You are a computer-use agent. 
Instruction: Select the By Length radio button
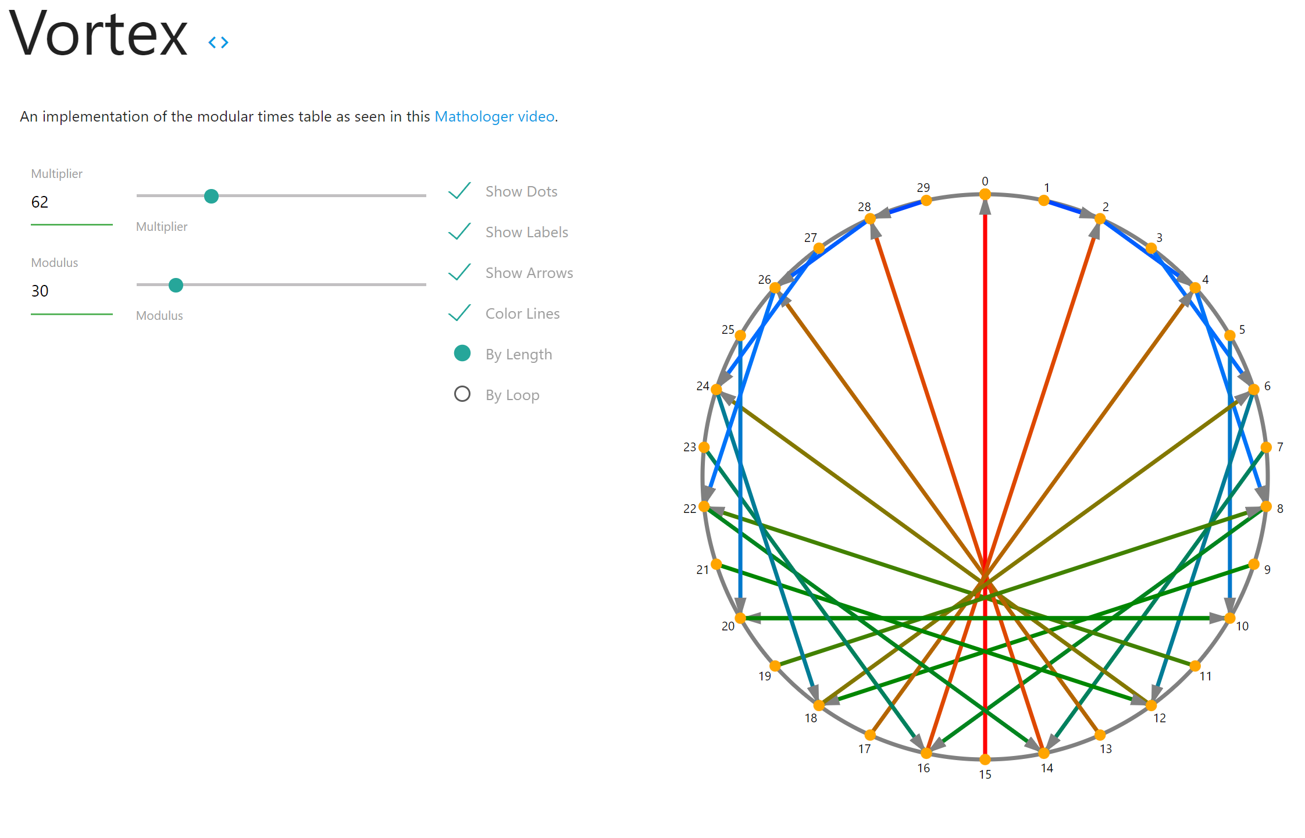(462, 353)
